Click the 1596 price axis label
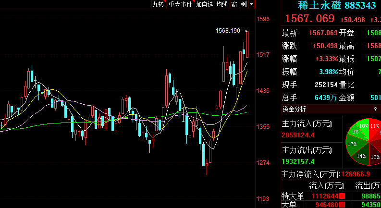Screen dimensions: 381x208 263,19
